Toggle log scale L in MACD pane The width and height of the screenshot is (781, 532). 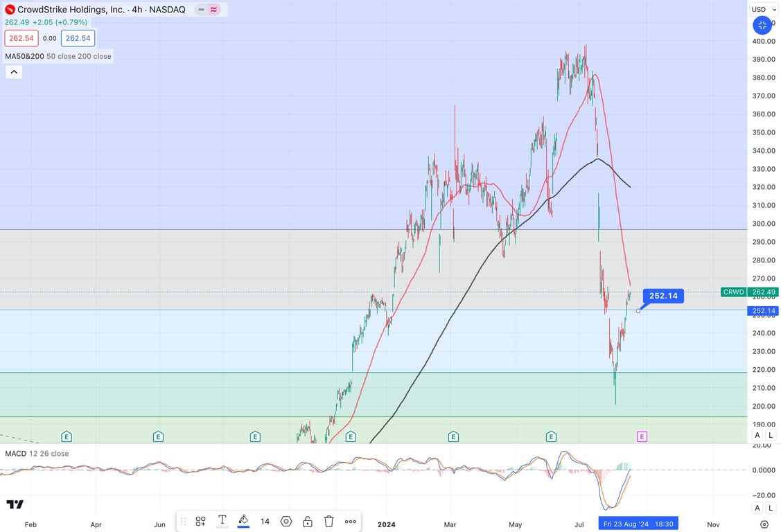click(771, 508)
